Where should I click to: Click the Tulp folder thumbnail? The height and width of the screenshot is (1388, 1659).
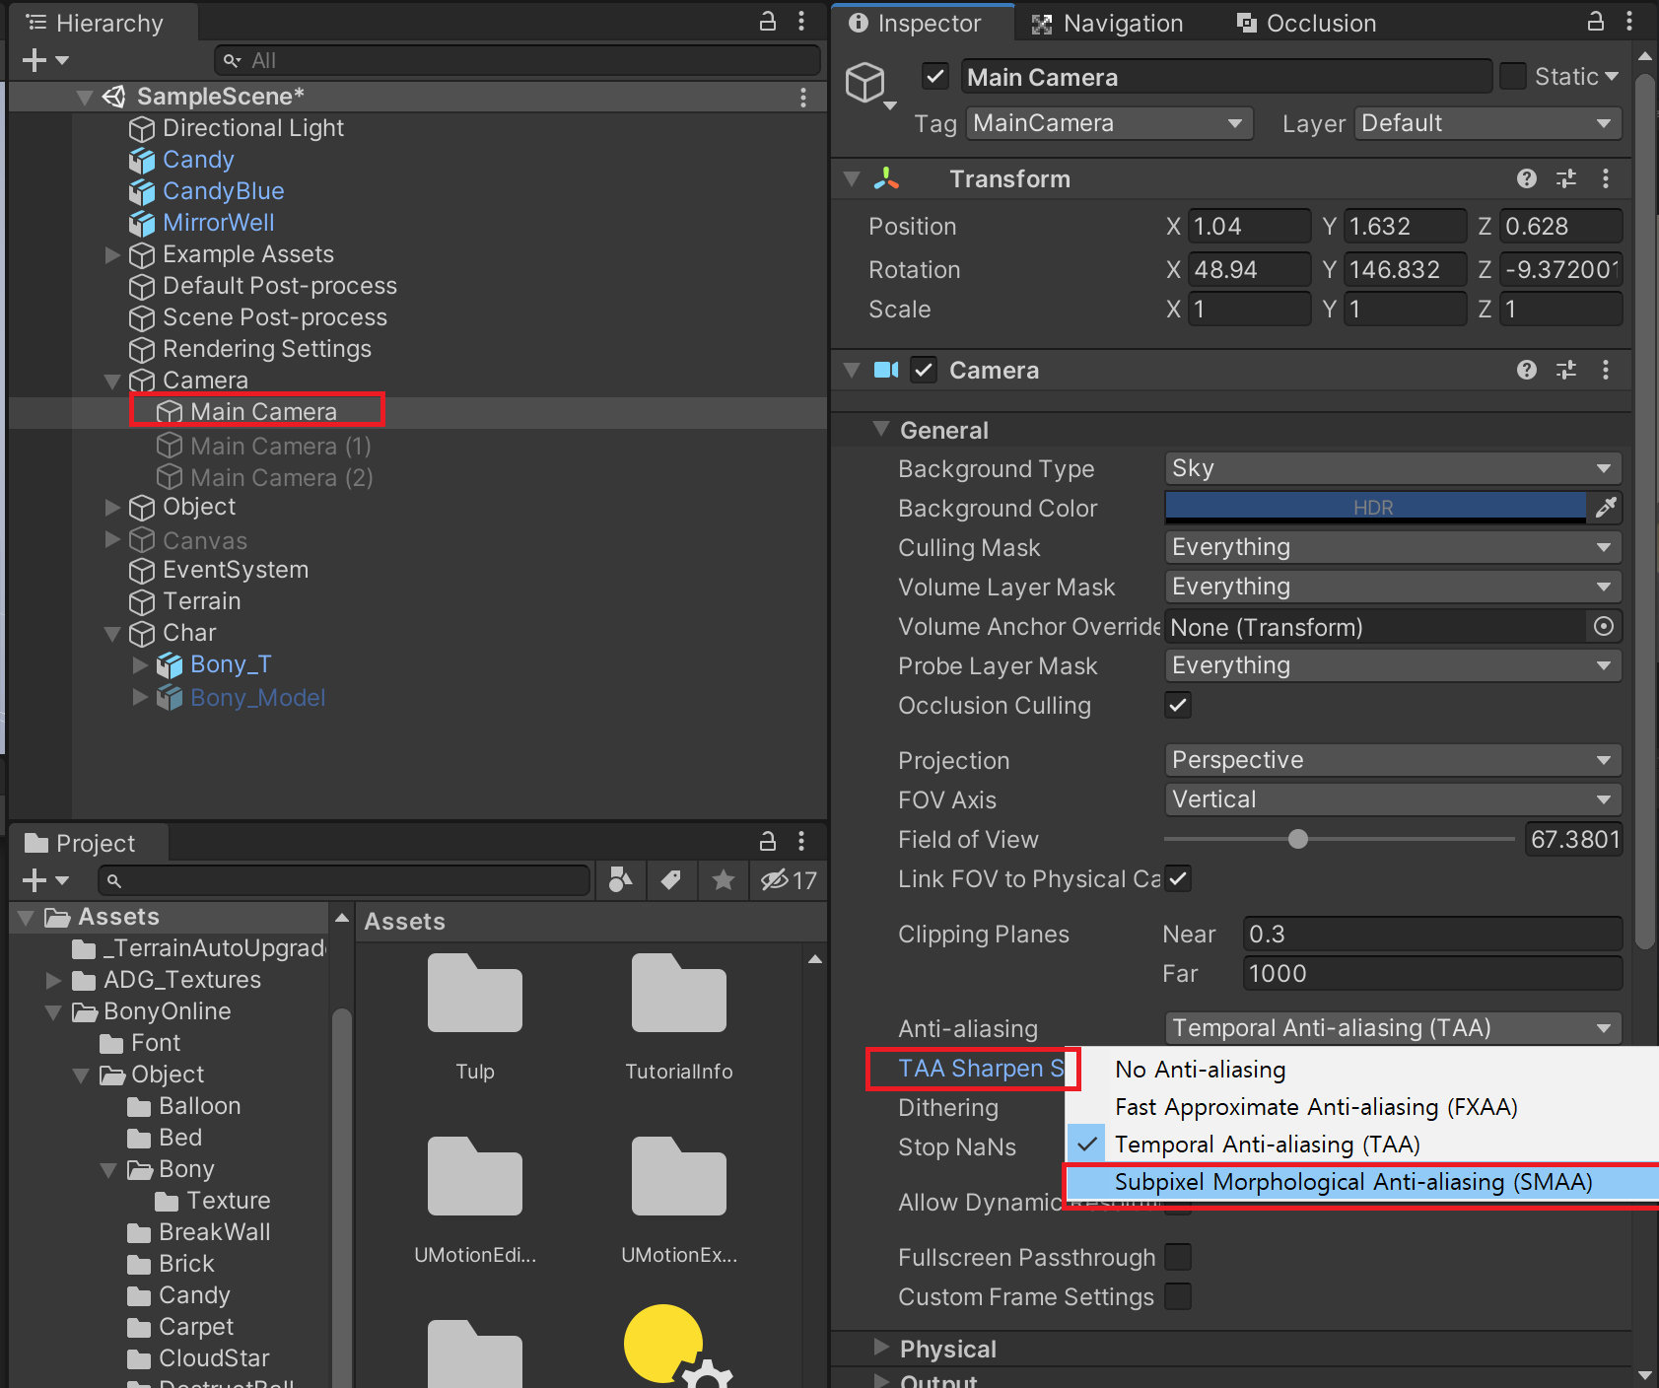475,994
